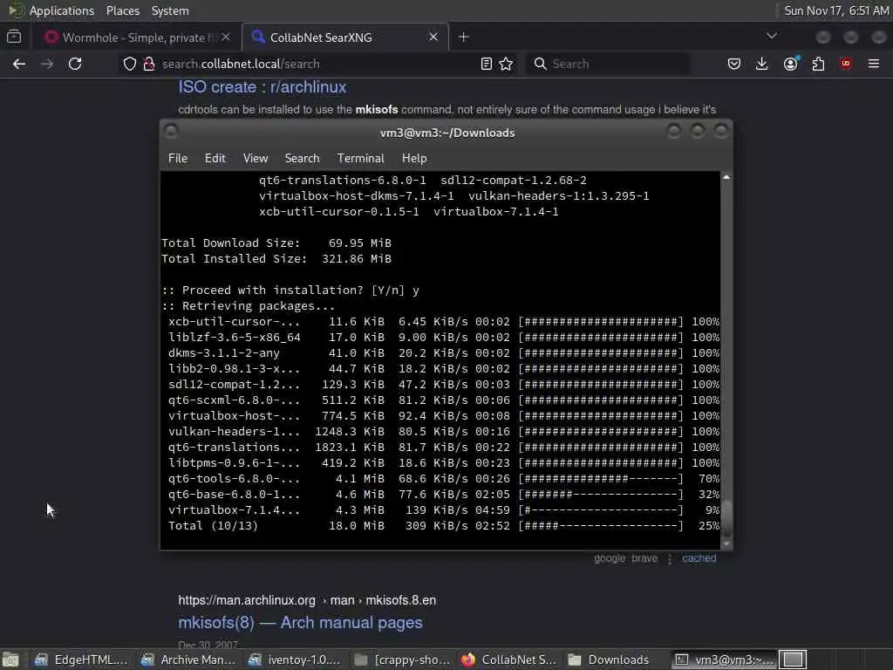Image resolution: width=893 pixels, height=670 pixels.
Task: Search this result on brave link
Action: pos(644,558)
